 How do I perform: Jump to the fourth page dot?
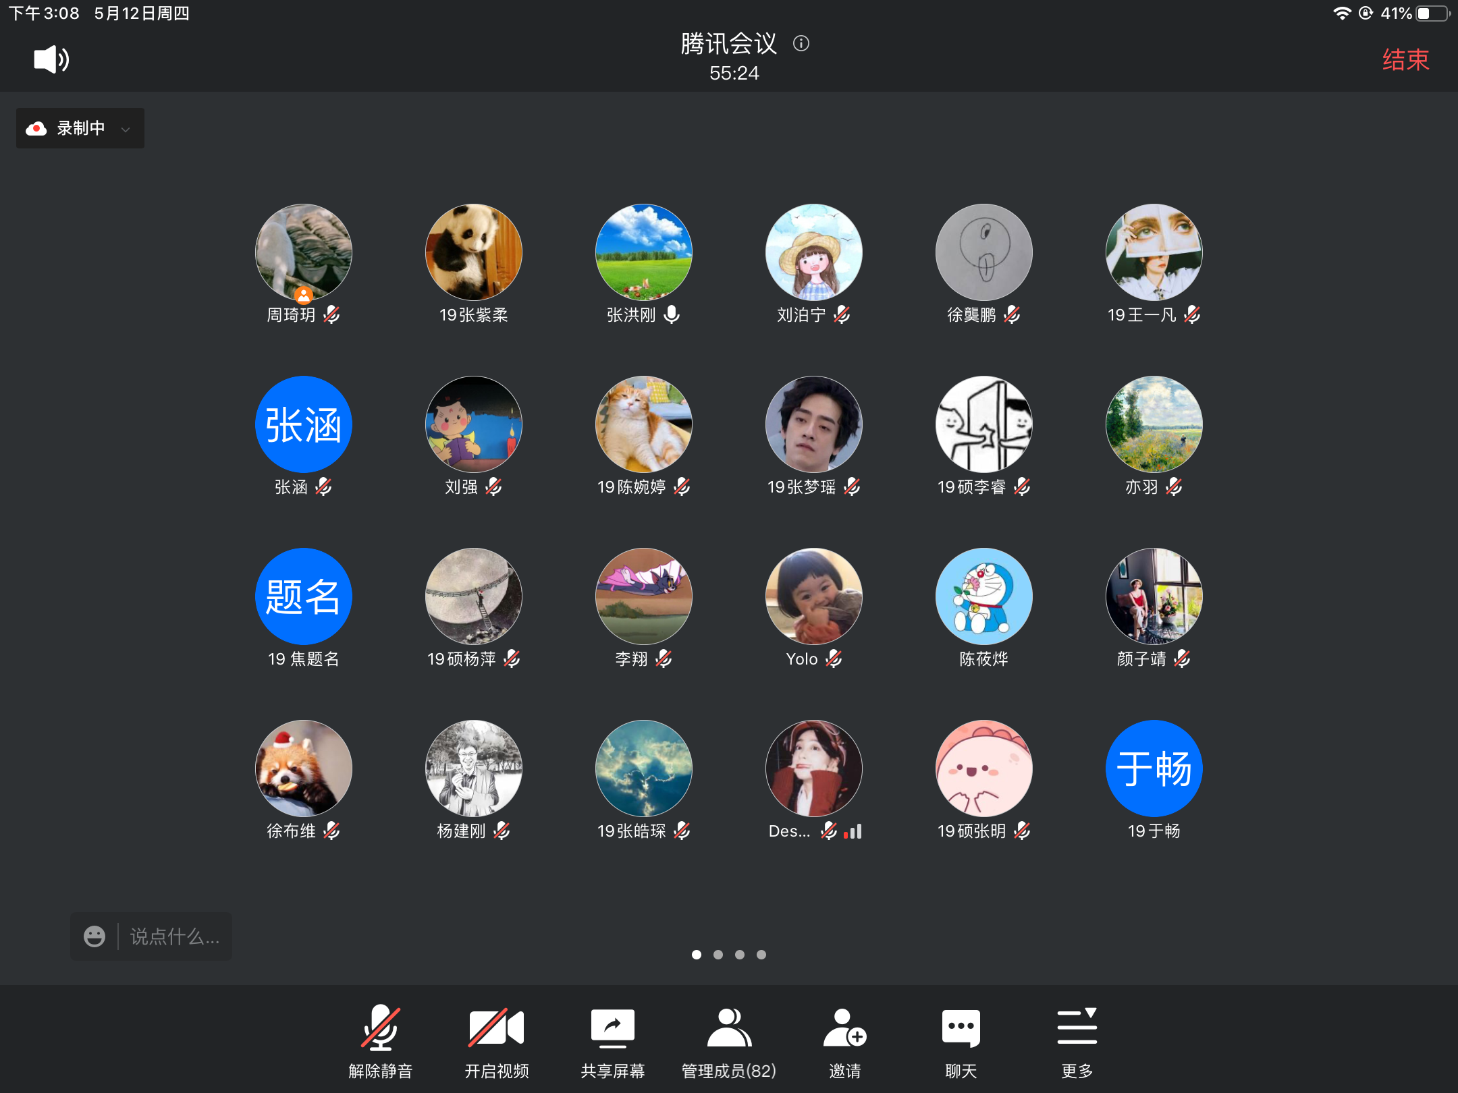pos(761,955)
